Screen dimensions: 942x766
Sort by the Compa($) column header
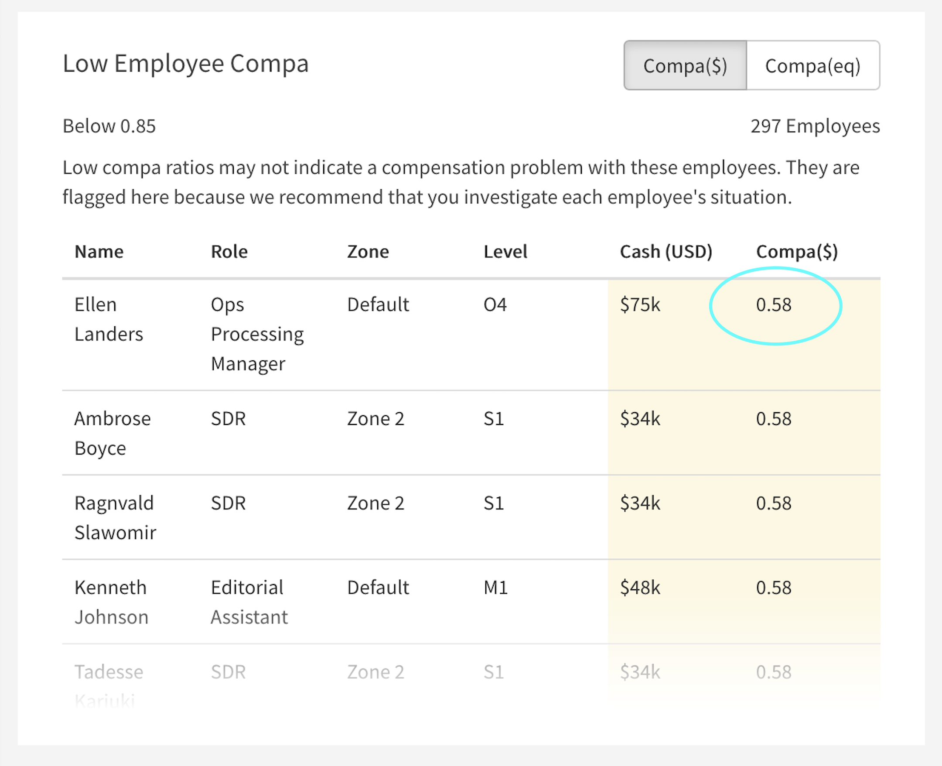797,252
